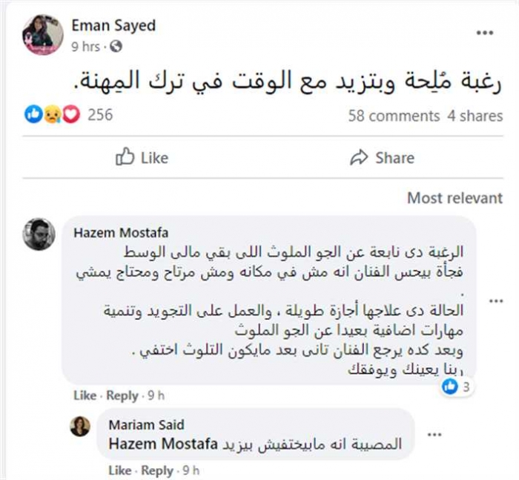Click the sad reaction emoji icon

52,115
